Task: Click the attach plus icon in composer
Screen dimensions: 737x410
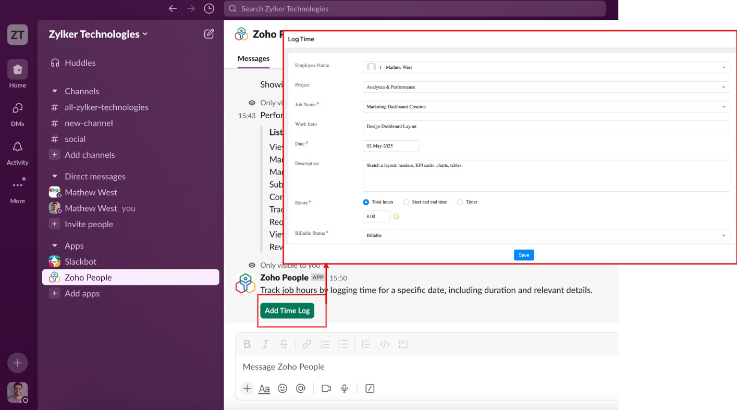Action: click(x=247, y=388)
